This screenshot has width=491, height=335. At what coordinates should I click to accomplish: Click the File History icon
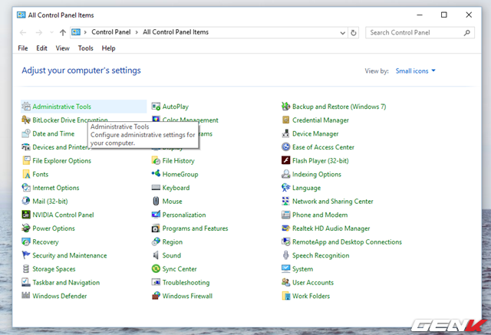tap(156, 160)
